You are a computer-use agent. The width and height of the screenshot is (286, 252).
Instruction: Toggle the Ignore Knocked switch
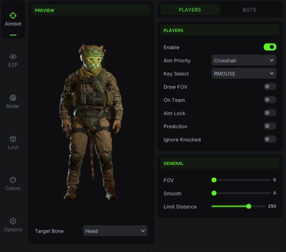point(270,139)
